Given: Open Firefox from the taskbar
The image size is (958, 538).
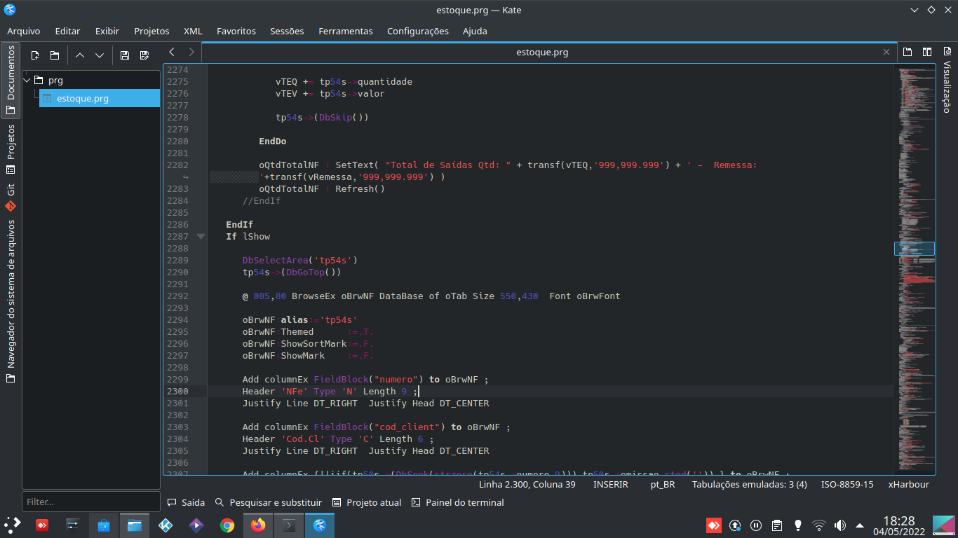Looking at the screenshot, I should click(x=258, y=525).
